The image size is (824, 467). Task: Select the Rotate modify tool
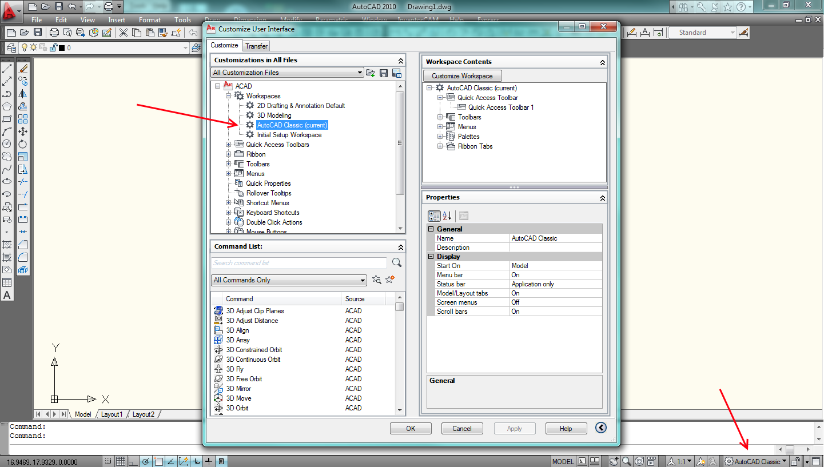point(23,144)
